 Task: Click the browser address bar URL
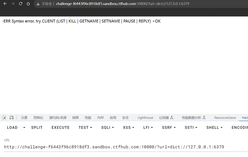pyautogui.click(x=123, y=4)
